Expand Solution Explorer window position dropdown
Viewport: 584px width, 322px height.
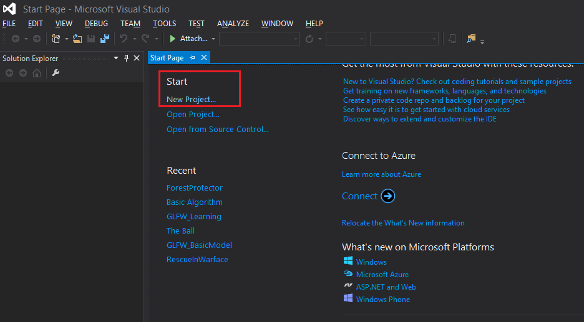click(115, 58)
